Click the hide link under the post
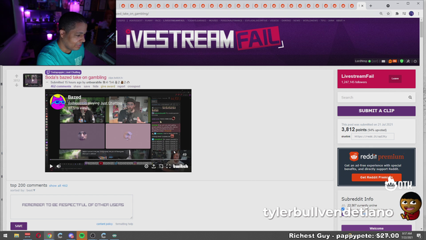The height and width of the screenshot is (240, 426). (95, 86)
